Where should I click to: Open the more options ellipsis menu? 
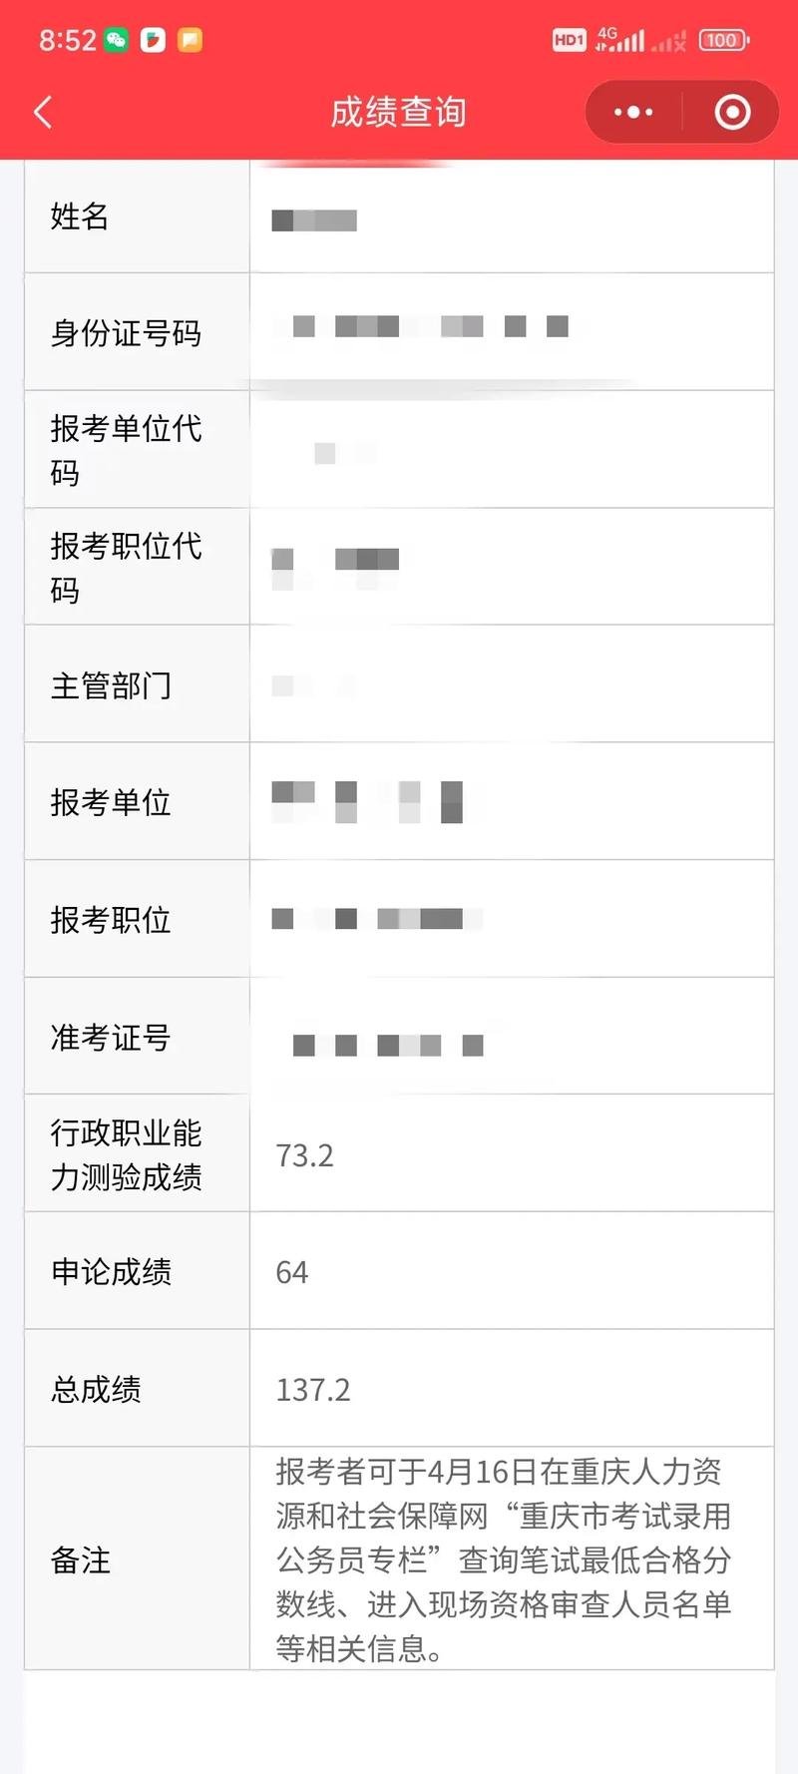tap(632, 112)
